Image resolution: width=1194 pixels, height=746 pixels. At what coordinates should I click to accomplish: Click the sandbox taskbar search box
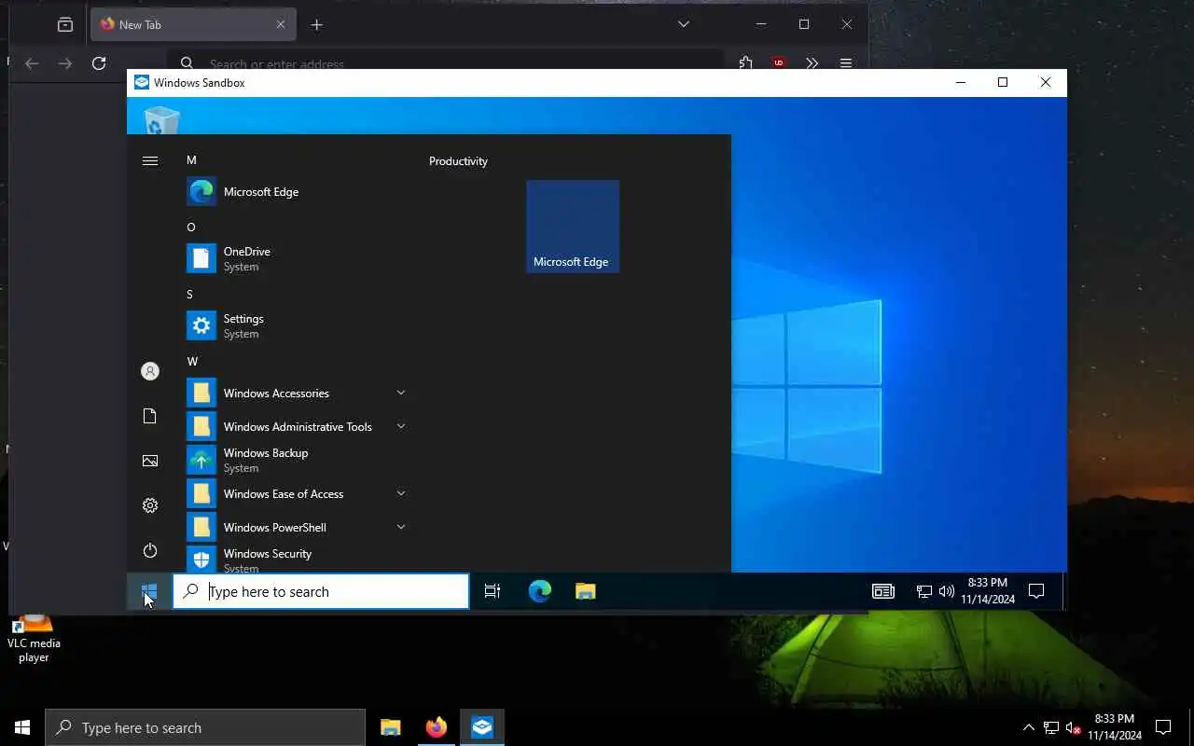pyautogui.click(x=321, y=591)
